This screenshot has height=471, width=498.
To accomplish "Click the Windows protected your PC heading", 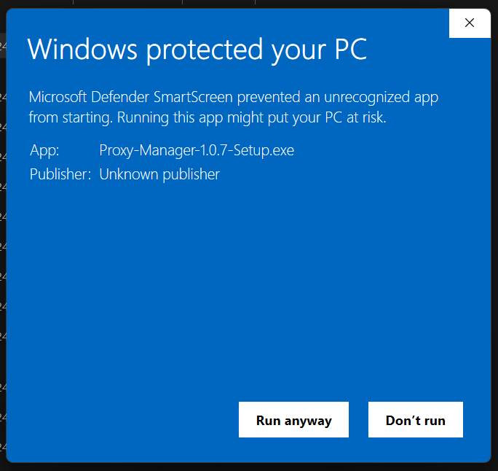I will click(197, 50).
